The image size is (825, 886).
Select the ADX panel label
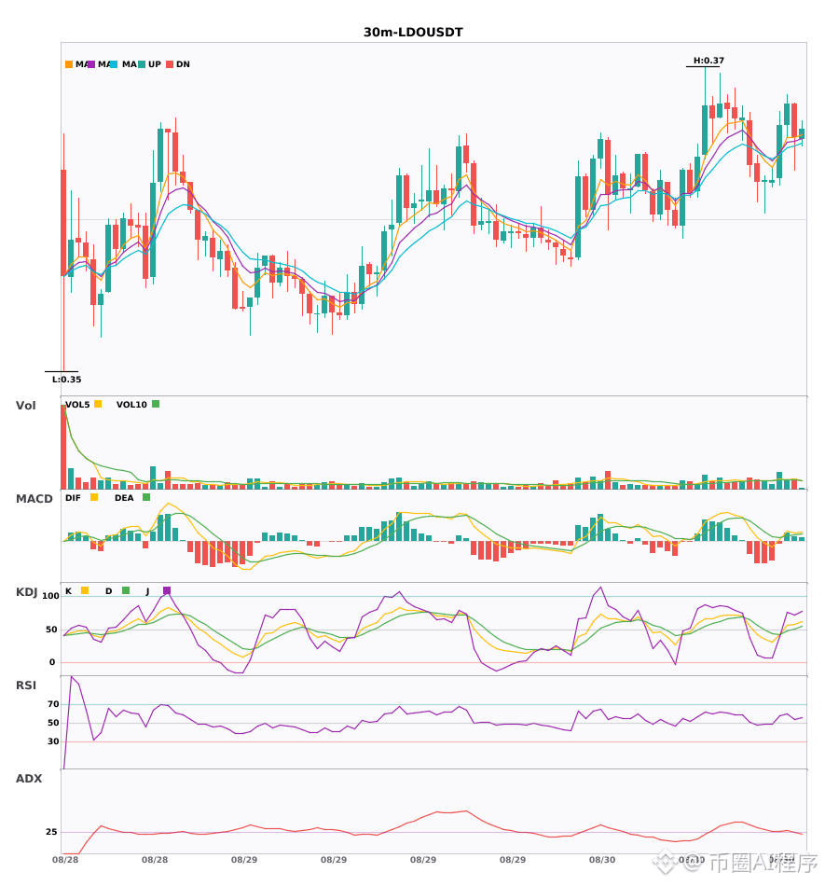[x=29, y=779]
